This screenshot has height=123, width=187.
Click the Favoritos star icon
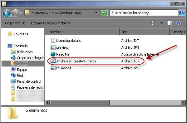click(10, 34)
